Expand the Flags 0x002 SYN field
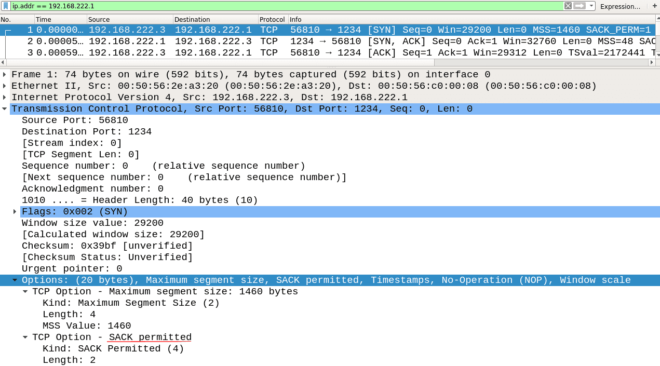The height and width of the screenshot is (366, 660). click(x=14, y=211)
